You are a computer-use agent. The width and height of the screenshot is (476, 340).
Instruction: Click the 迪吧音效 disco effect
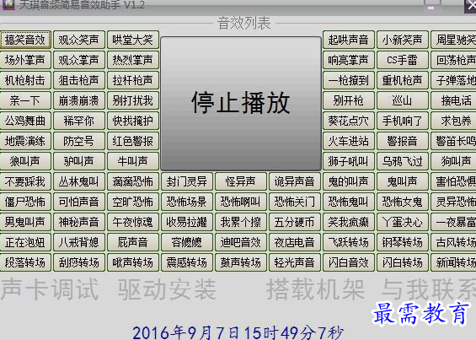point(241,242)
